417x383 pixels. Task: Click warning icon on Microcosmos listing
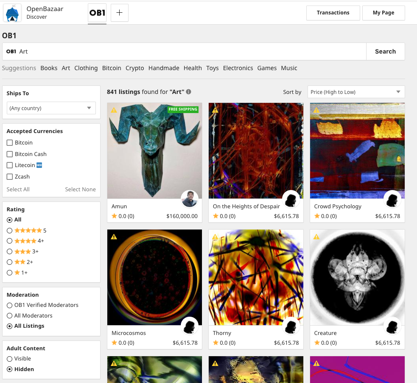point(114,237)
